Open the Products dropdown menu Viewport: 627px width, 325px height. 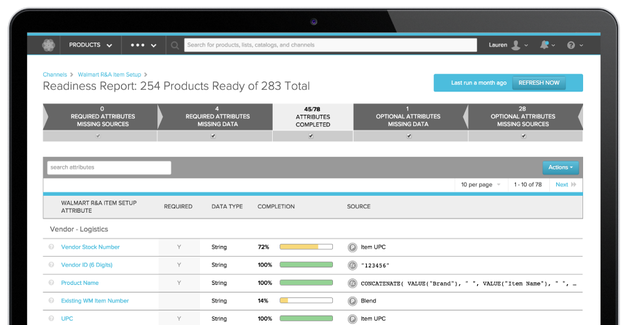[x=90, y=45]
